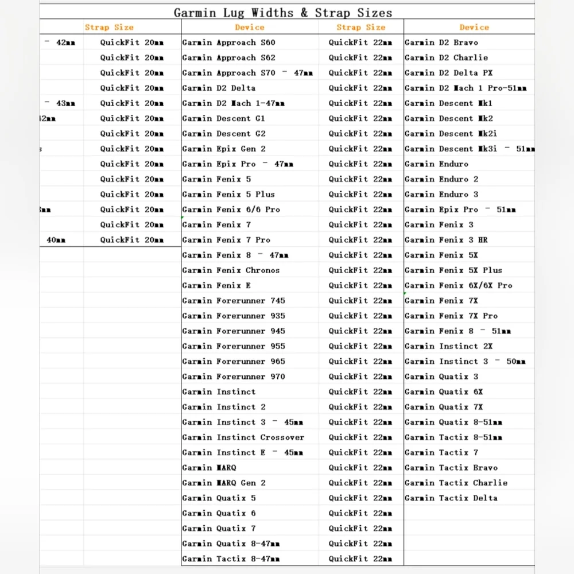This screenshot has width=574, height=574.
Task: Select the "Garmin Tactix Bravo" cell
Action: [x=470, y=468]
